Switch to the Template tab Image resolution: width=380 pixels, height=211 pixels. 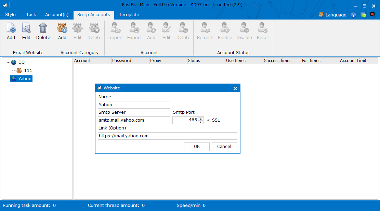(129, 15)
